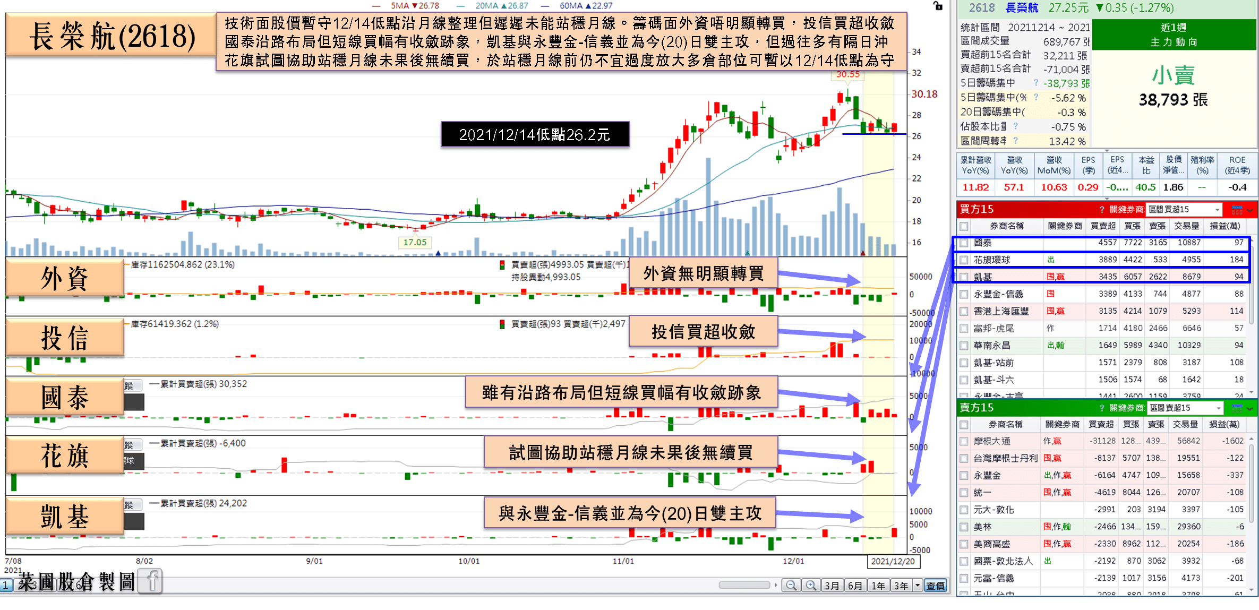
Task: Set chart range to 6月
Action: tap(855, 585)
